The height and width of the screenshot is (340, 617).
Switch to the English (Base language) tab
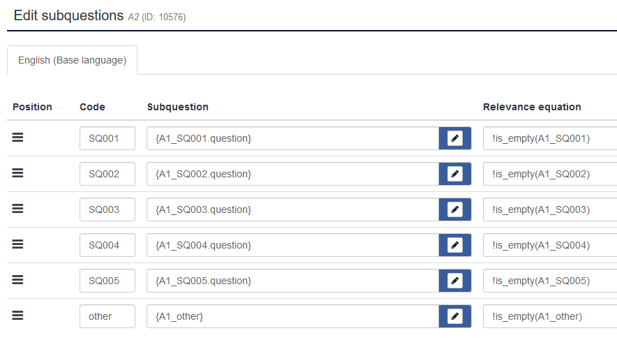[x=72, y=60]
